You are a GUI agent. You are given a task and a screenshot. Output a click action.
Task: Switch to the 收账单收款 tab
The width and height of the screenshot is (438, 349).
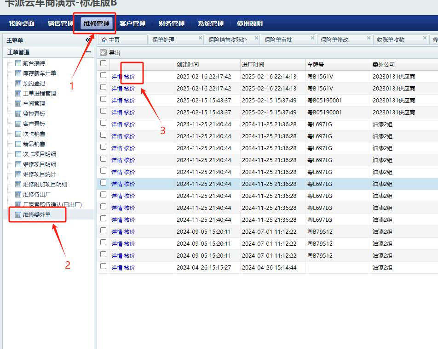(390, 40)
